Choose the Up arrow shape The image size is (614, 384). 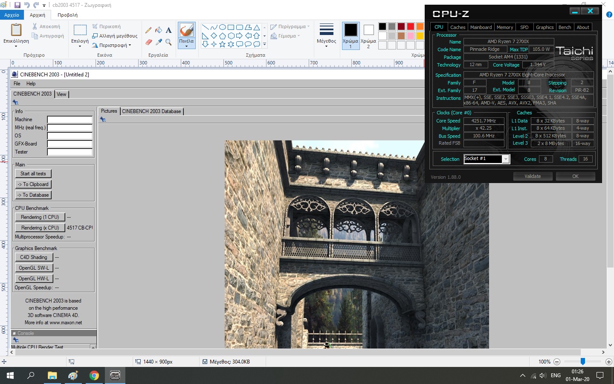(256, 36)
